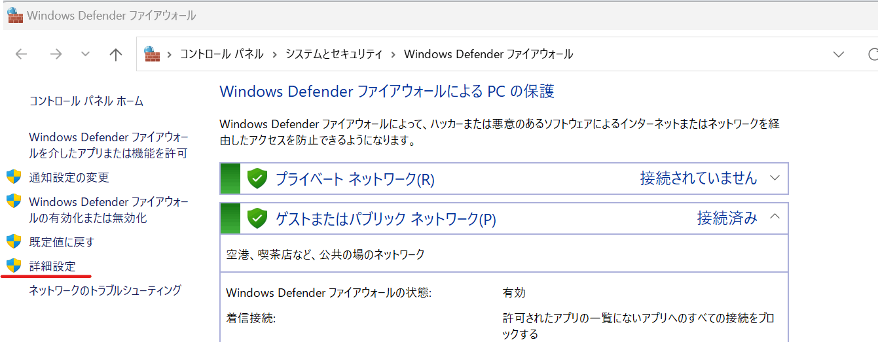Click the 着信接続 label
Image resolution: width=878 pixels, height=342 pixels.
(x=251, y=318)
